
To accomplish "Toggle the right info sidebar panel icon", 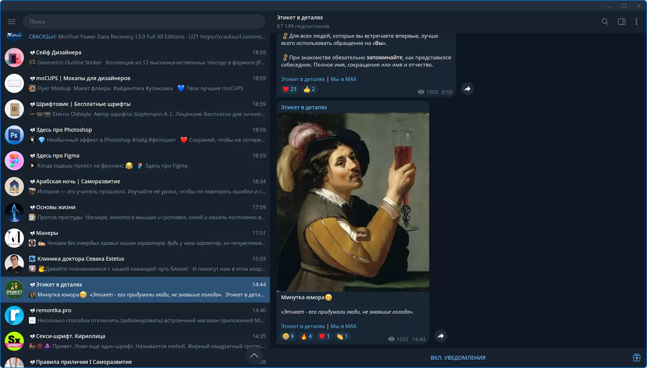I will [x=621, y=22].
